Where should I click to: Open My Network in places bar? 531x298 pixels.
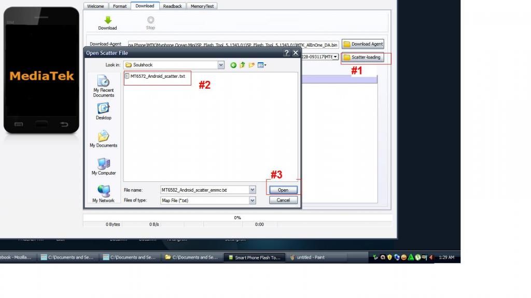[104, 194]
